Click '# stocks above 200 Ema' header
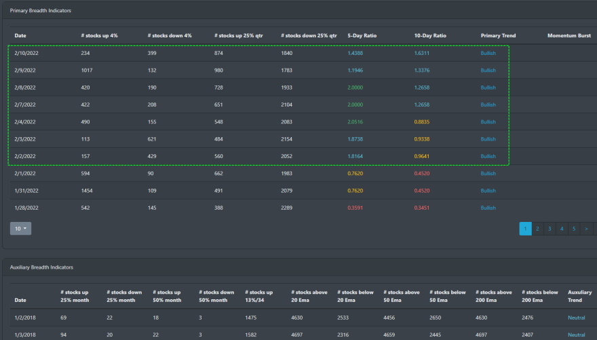Viewport: 597px width, 340px height. point(493,296)
